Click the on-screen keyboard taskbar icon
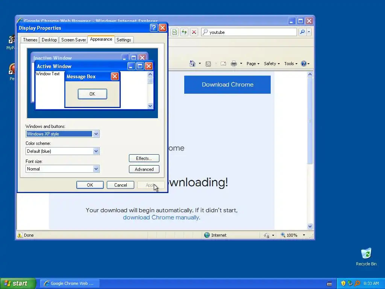The image size is (385, 289). pyautogui.click(x=329, y=284)
